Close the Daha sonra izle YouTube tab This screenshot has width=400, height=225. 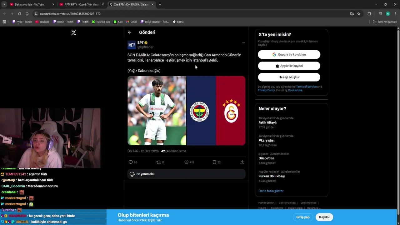[53, 4]
